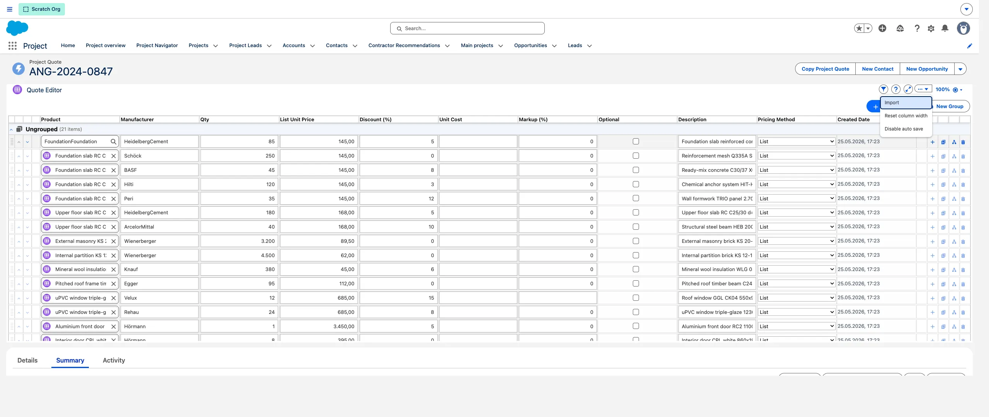Check Optional box for ArcelorMittal row
Viewport: 989px width, 417px height.
[x=636, y=227]
